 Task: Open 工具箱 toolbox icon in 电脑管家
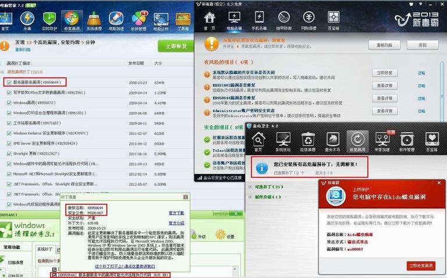coord(183,20)
